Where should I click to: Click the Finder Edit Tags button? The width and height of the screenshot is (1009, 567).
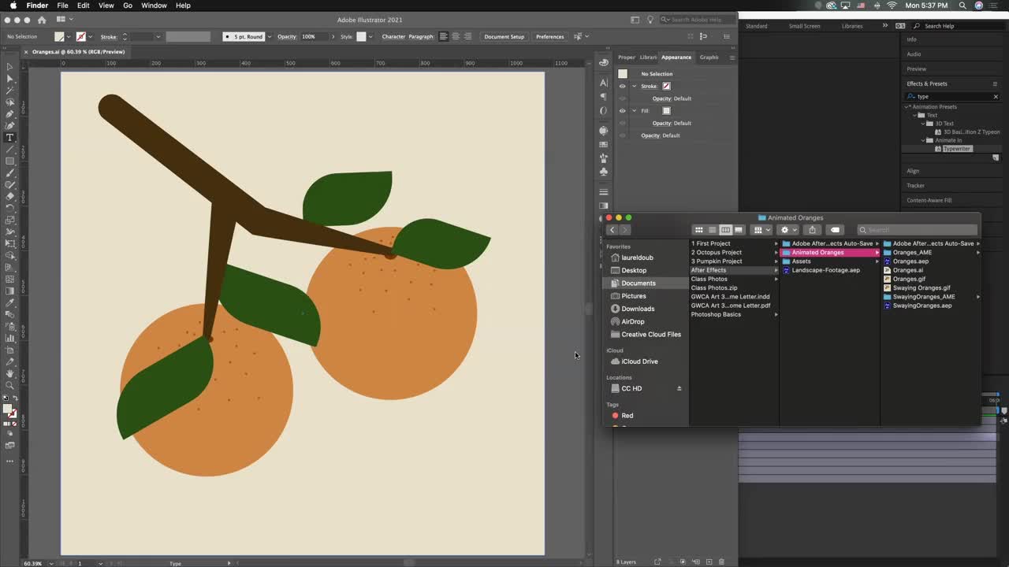click(835, 230)
